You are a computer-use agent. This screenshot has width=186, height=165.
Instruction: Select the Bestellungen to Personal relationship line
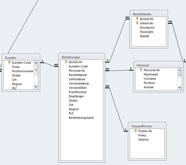(119, 70)
